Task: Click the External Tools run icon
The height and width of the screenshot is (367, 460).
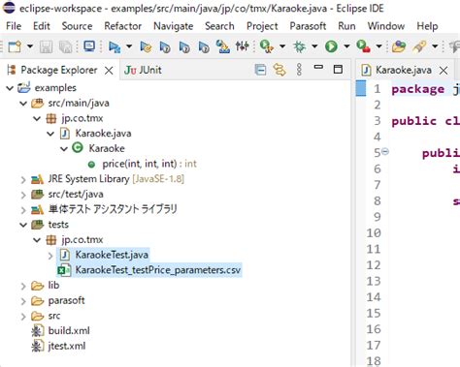Action: 363,46
